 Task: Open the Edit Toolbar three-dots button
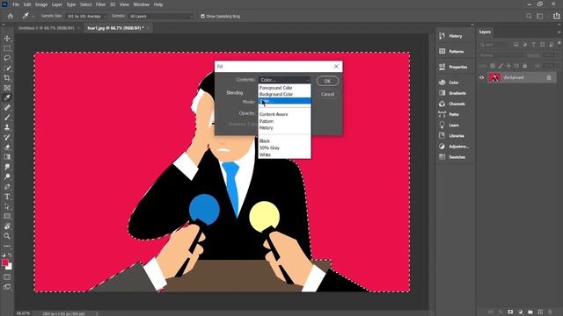pos(7,247)
